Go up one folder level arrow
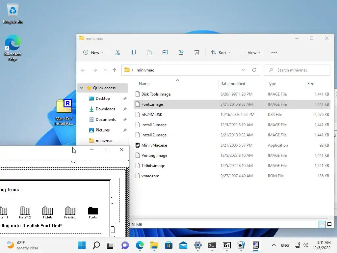This screenshot has height=253, width=337. pyautogui.click(x=114, y=70)
